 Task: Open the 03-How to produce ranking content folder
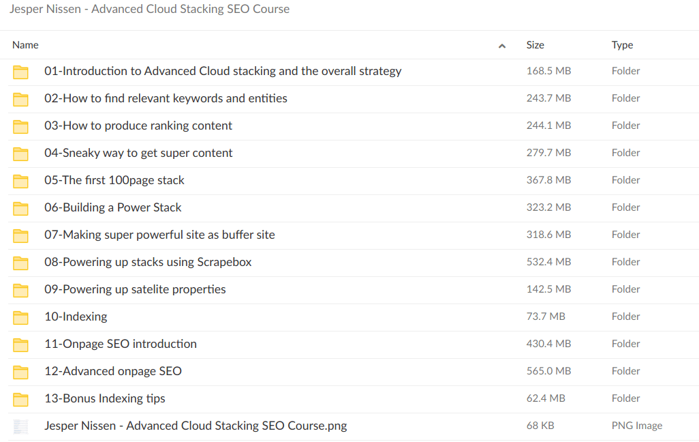click(138, 126)
